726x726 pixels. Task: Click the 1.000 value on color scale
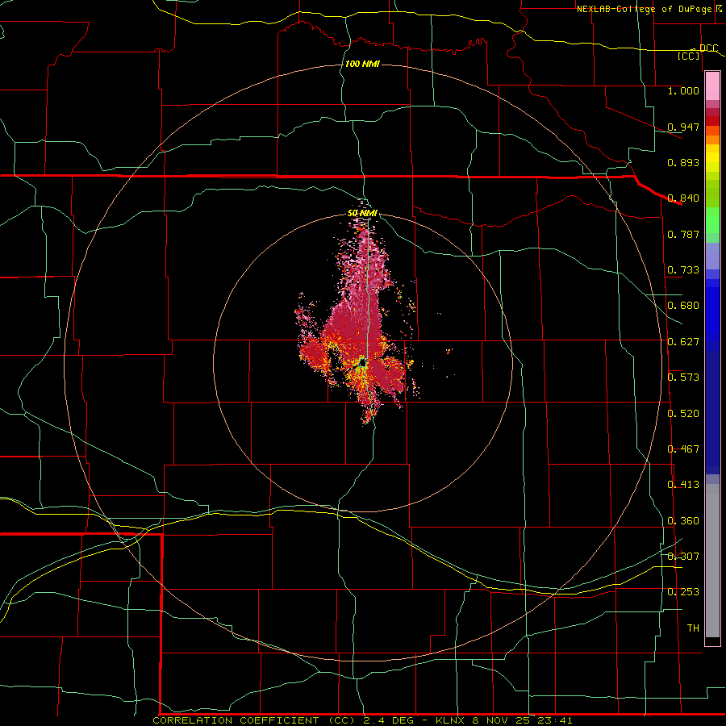(x=683, y=90)
